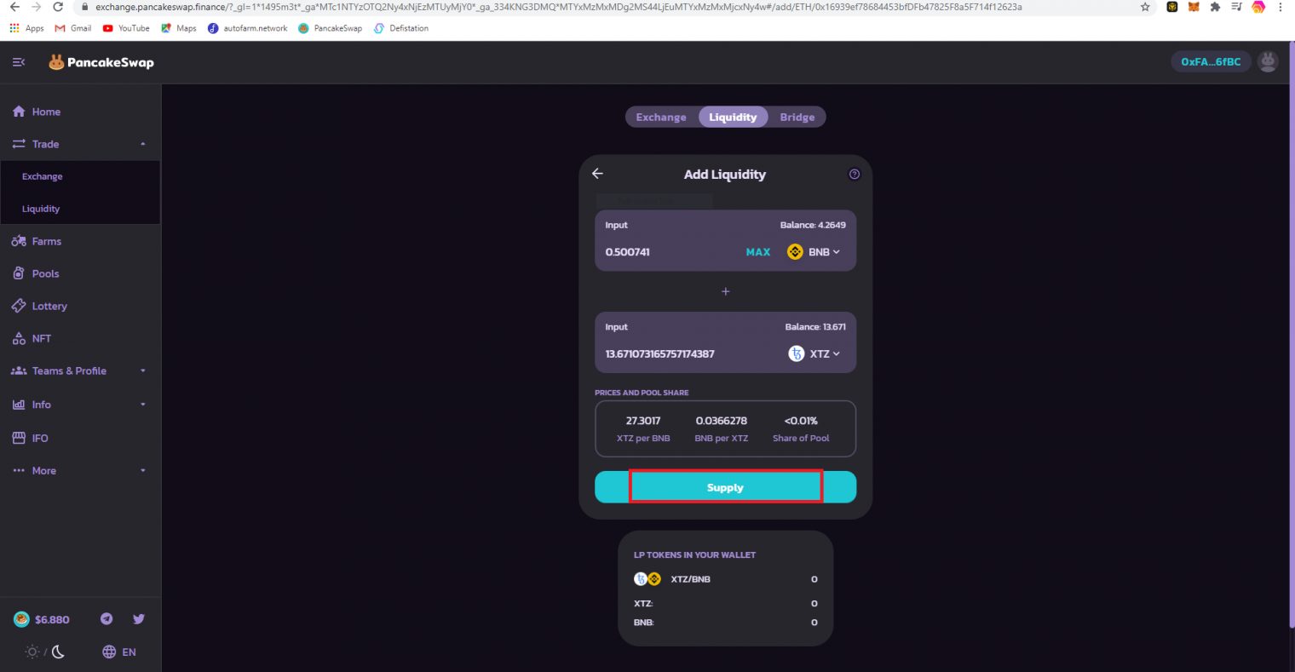
Task: Open the Lottery page
Action: (x=80, y=306)
